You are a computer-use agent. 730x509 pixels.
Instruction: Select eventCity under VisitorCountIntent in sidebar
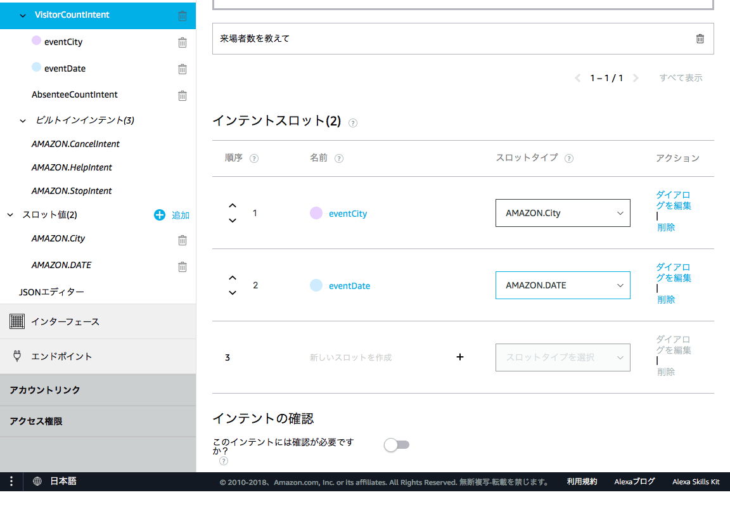tap(63, 42)
